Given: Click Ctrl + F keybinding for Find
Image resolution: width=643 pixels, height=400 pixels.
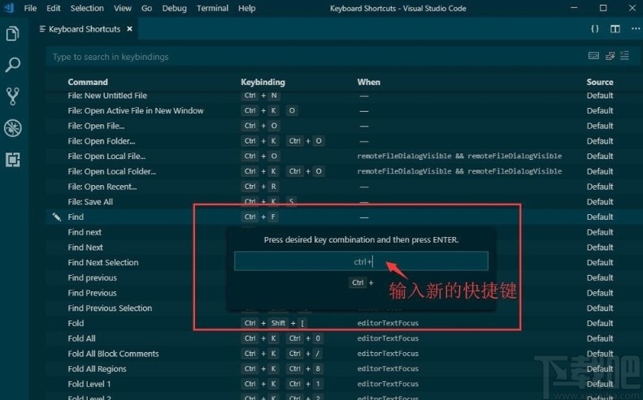Looking at the screenshot, I should [x=259, y=217].
